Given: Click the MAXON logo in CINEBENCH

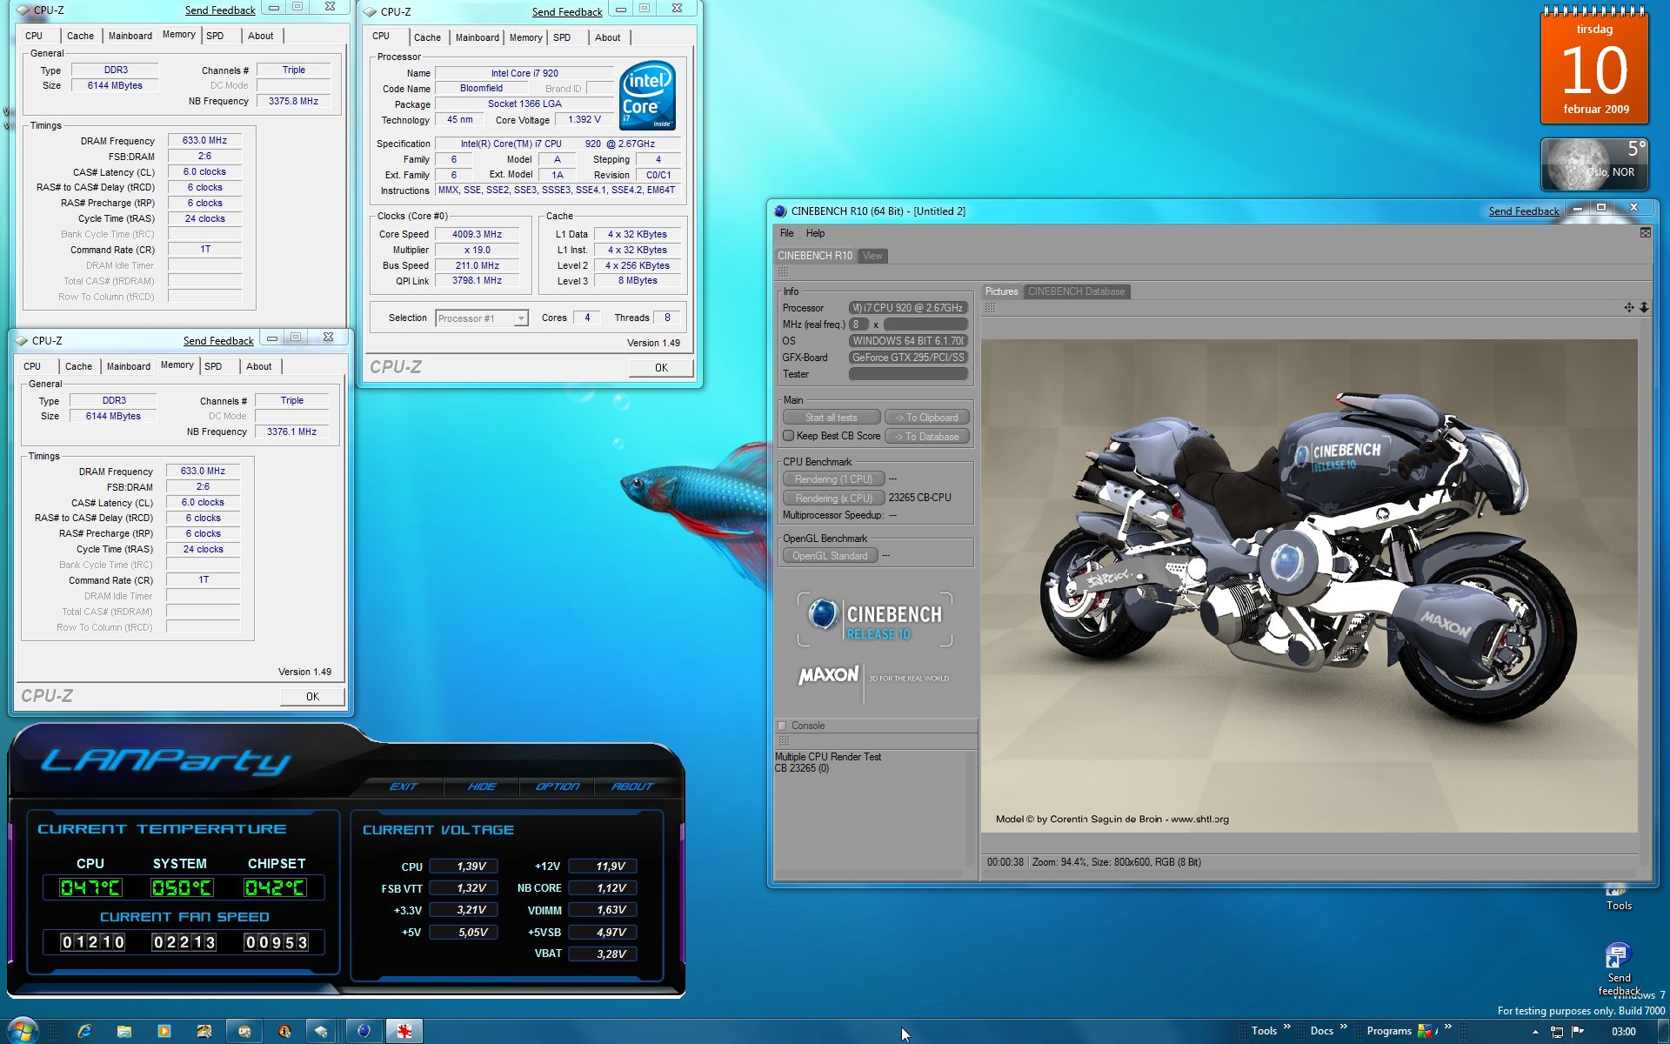Looking at the screenshot, I should 829,675.
